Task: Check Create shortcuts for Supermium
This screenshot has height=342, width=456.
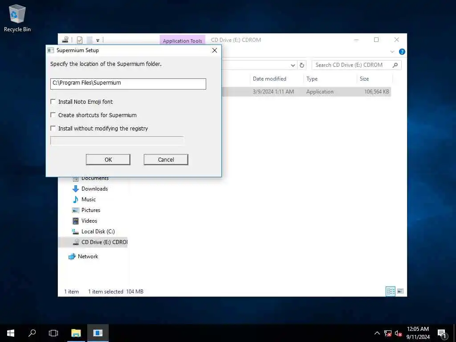Action: click(x=53, y=115)
